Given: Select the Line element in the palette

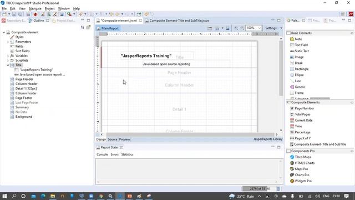Looking at the screenshot, I should pyautogui.click(x=296, y=81).
